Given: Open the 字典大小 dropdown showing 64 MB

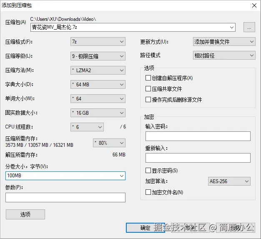Looking at the screenshot, I should click(98, 84).
